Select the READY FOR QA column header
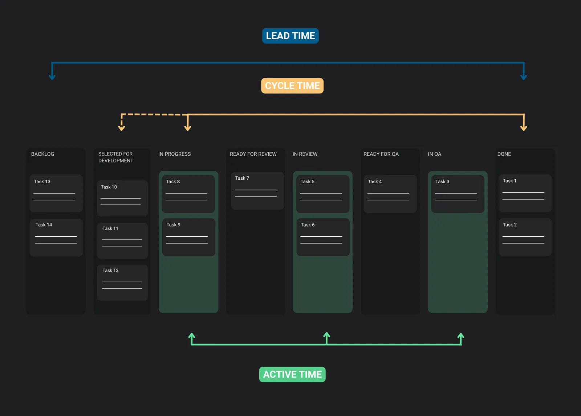 (381, 154)
